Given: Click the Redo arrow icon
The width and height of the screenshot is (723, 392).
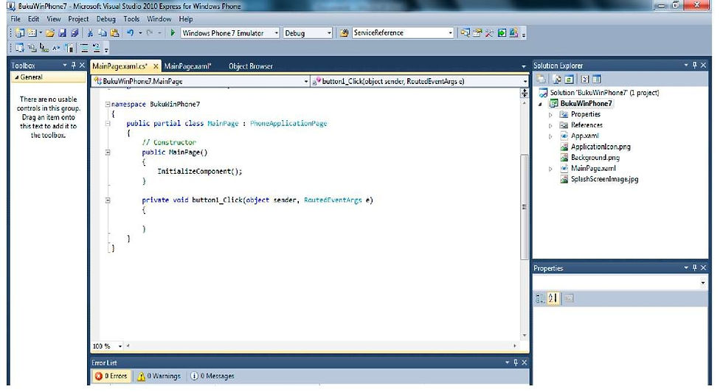Looking at the screenshot, I should tap(149, 33).
